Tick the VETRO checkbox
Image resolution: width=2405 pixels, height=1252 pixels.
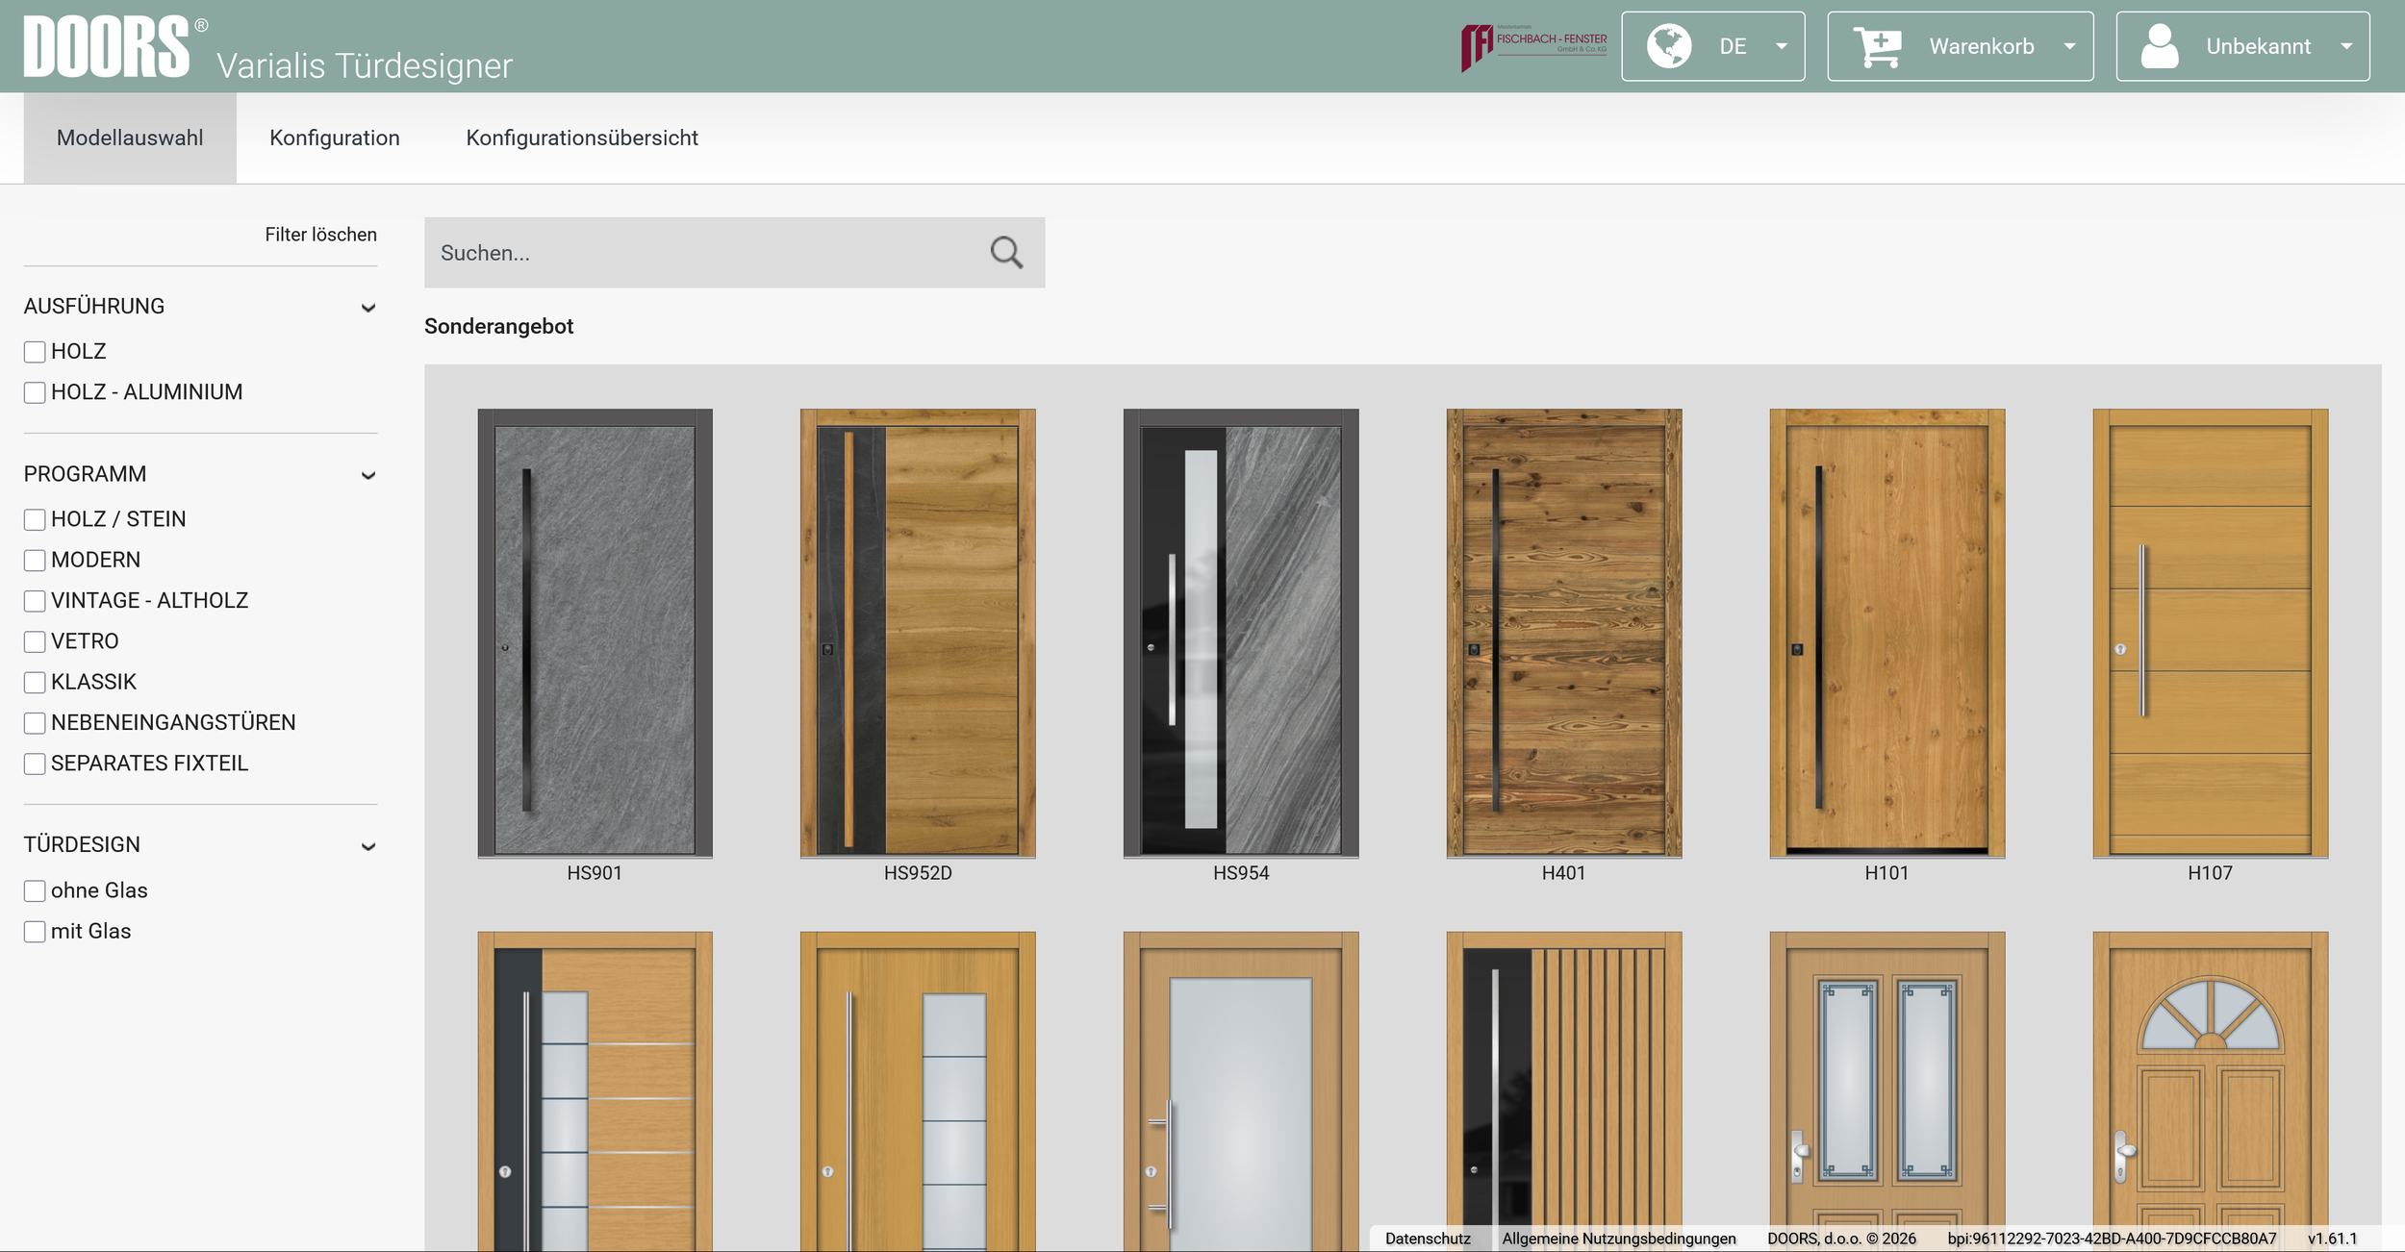(35, 641)
